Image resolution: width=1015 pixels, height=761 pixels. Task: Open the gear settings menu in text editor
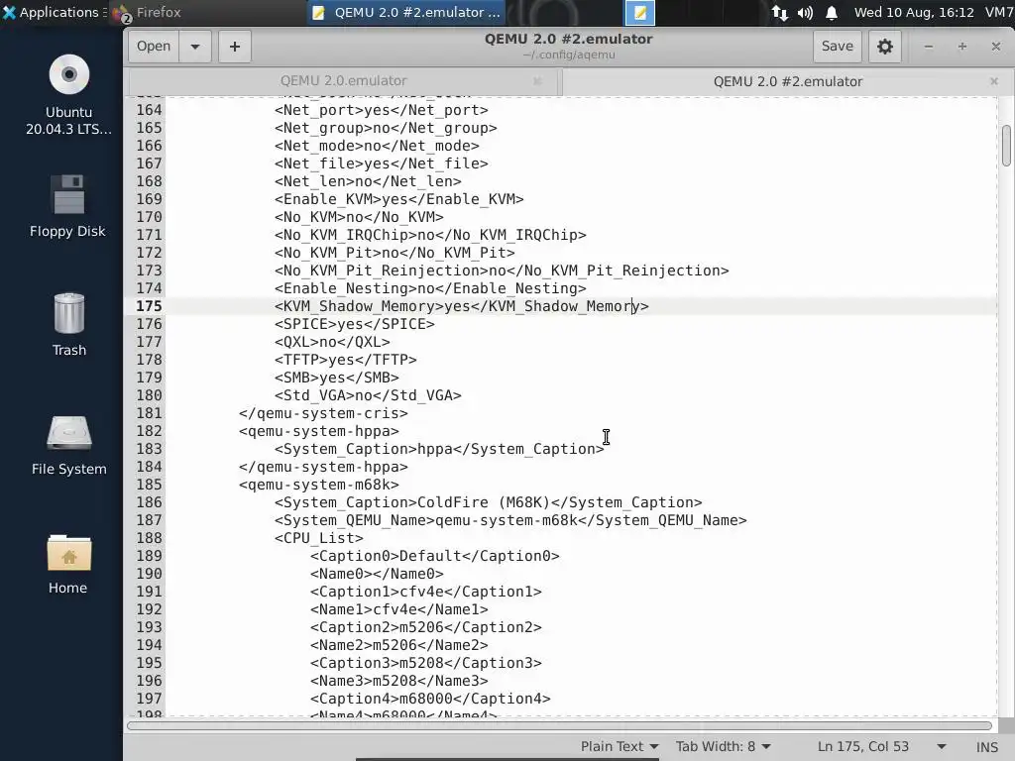885,46
